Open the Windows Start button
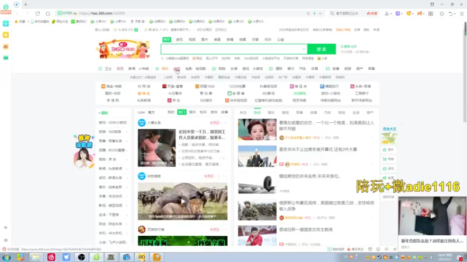 pos(6,257)
